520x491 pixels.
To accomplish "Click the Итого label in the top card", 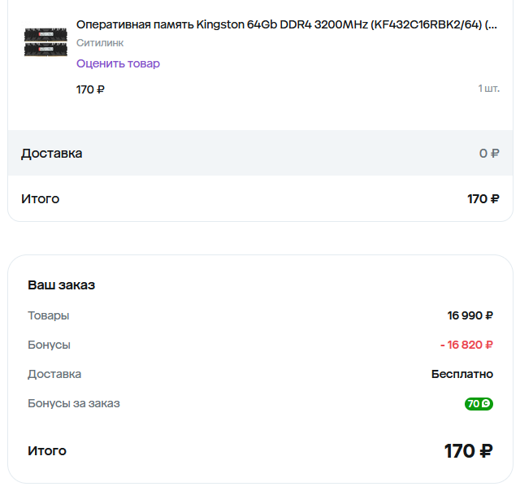I will point(40,198).
